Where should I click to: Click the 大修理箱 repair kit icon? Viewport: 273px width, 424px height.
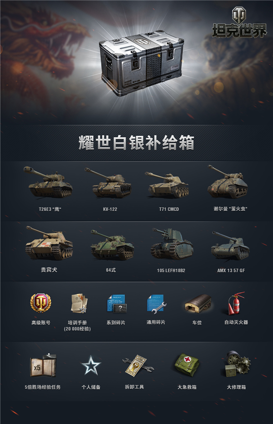coord(238,364)
